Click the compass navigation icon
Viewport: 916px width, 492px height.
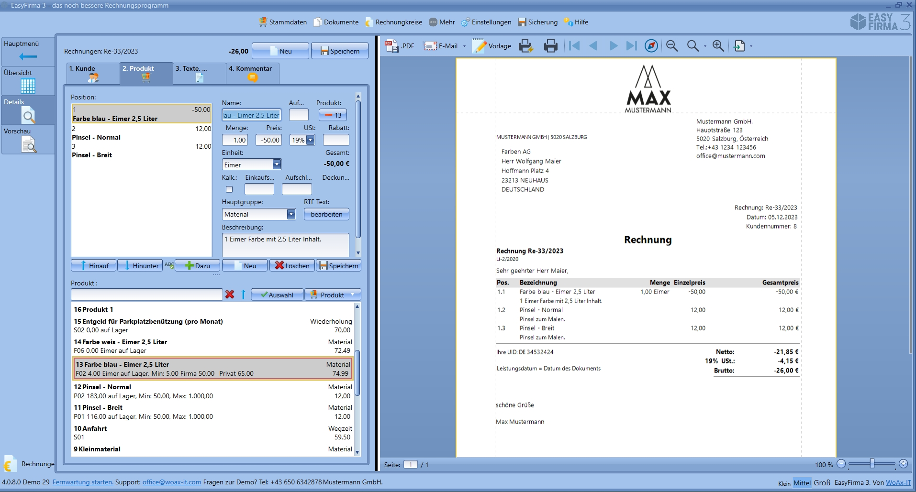[651, 46]
